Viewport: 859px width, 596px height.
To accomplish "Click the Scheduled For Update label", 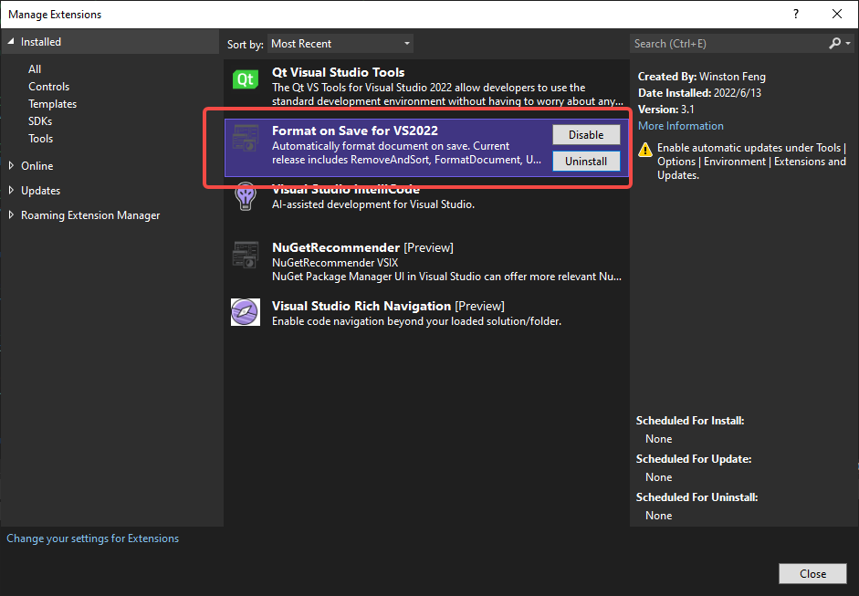I will click(x=694, y=459).
